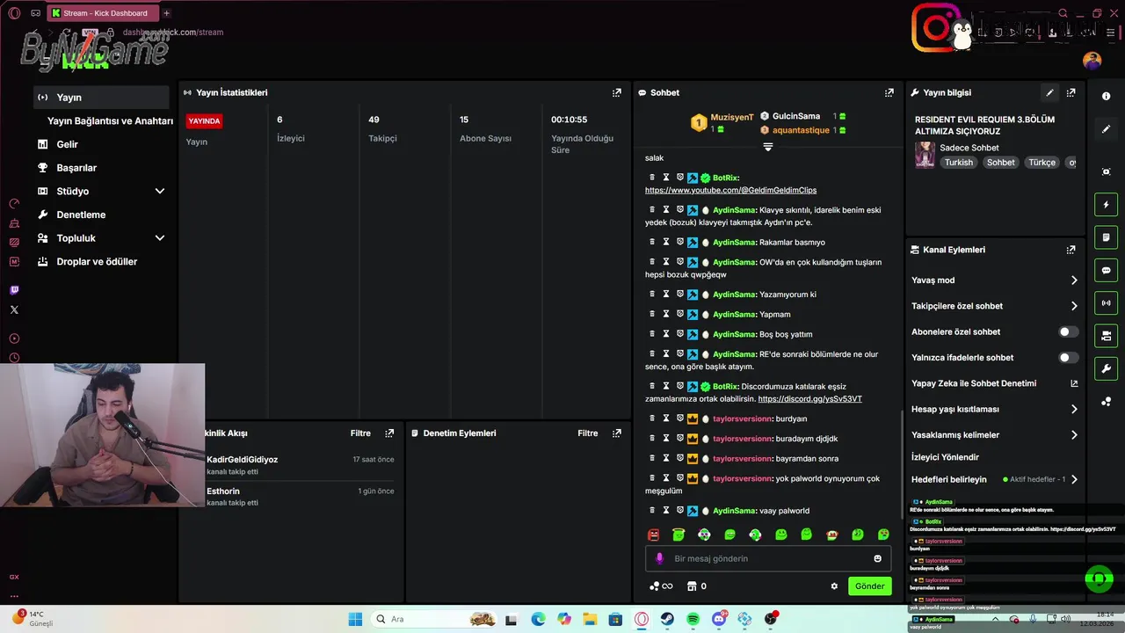This screenshot has width=1125, height=633.
Task: Focus the Bir mesaj gönderin input field
Action: 768,558
